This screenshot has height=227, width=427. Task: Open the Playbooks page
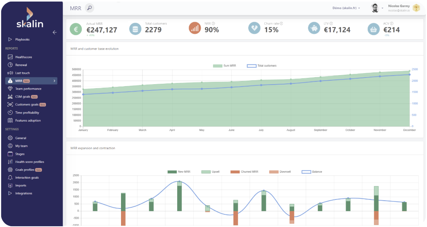[22, 39]
